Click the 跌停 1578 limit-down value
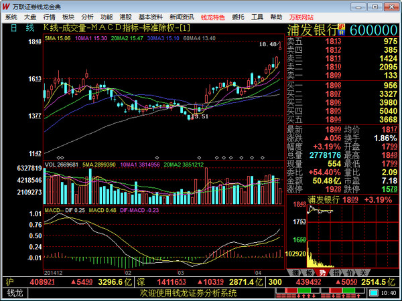This screenshot has height=301, width=402. point(389,189)
